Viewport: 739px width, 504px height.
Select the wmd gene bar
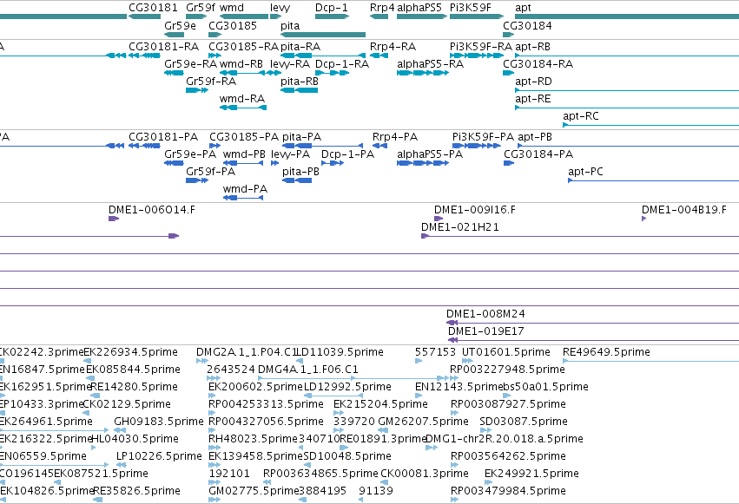point(244,17)
